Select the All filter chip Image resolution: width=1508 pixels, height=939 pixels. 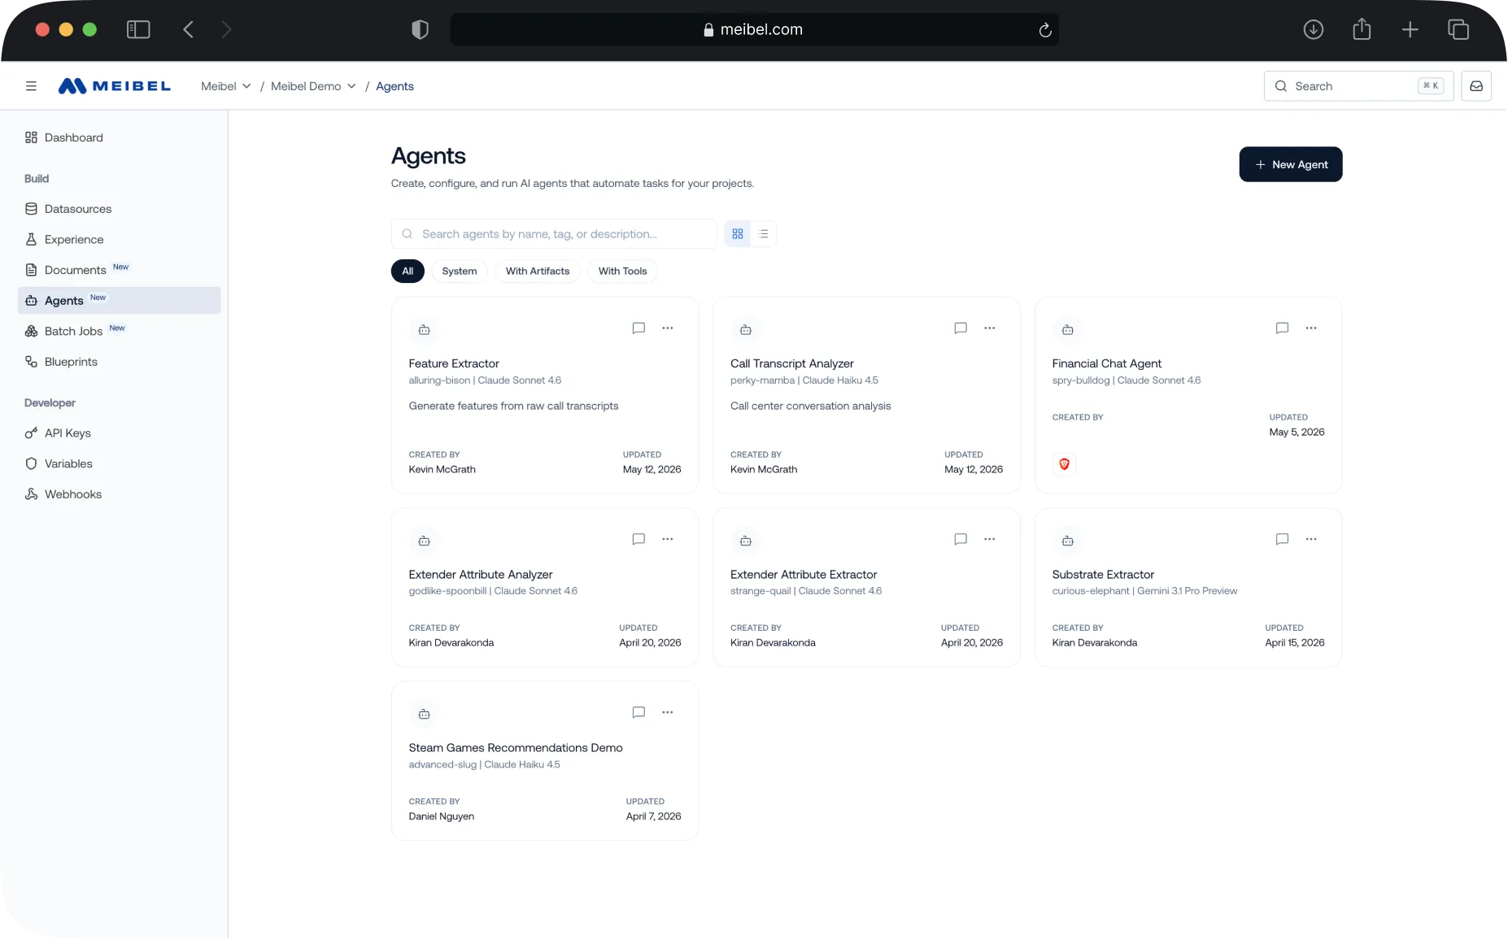tap(408, 272)
